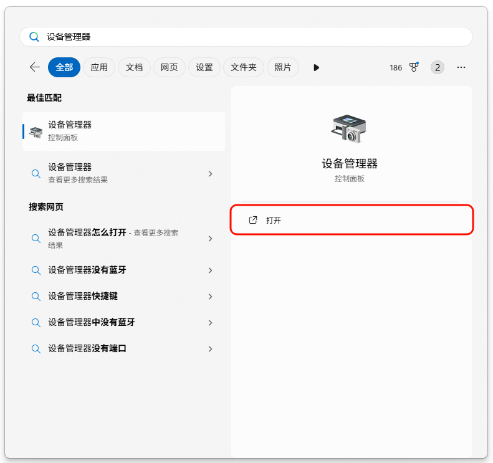Image resolution: width=493 pixels, height=463 pixels.
Task: Click the search magnifier icon in search box
Action: coord(35,37)
